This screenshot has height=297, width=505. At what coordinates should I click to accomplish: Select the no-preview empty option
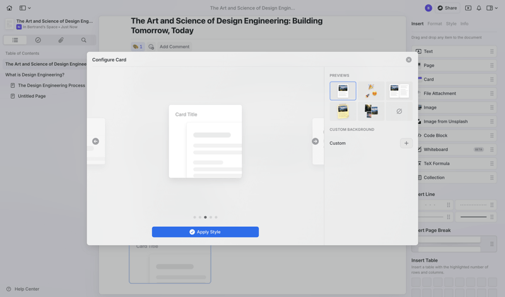(399, 111)
